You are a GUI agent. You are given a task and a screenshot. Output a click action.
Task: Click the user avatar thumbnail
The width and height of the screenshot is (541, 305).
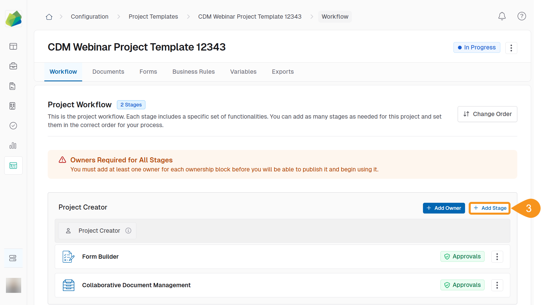coord(14,285)
